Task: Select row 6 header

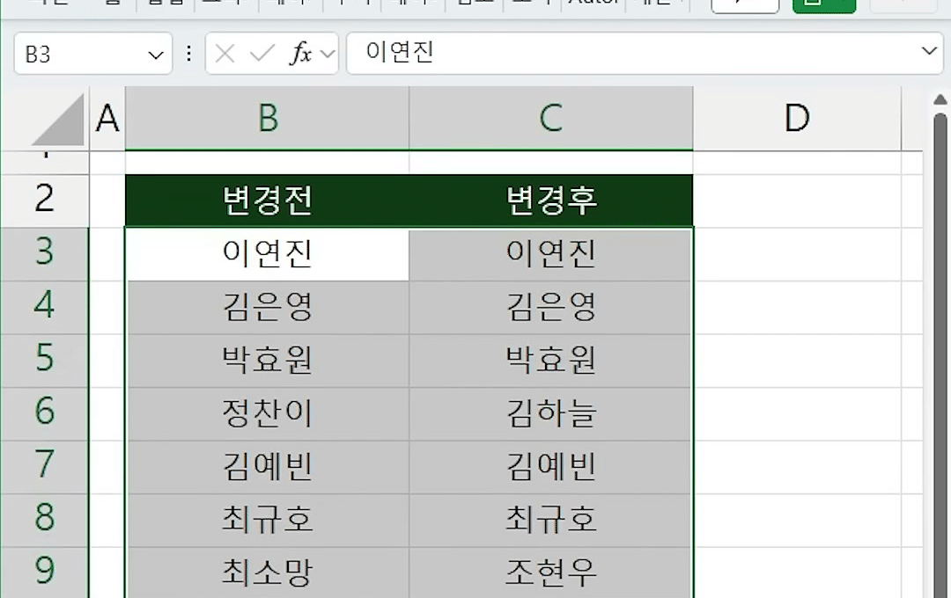Action: 45,414
